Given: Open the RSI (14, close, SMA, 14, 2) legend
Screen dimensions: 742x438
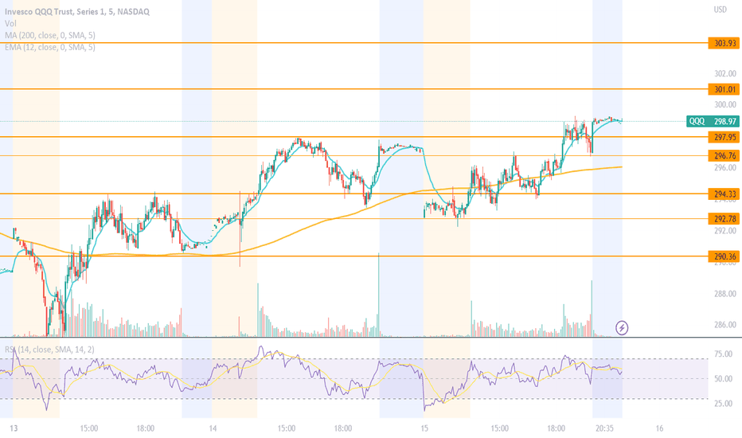Looking at the screenshot, I should click(49, 350).
